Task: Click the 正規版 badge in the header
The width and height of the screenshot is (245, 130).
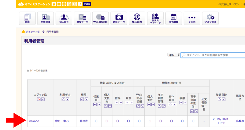Action: tap(87, 4)
